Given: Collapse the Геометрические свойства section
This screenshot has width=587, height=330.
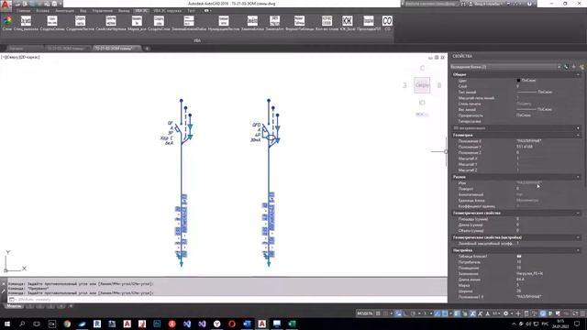Looking at the screenshot, I should (578, 213).
